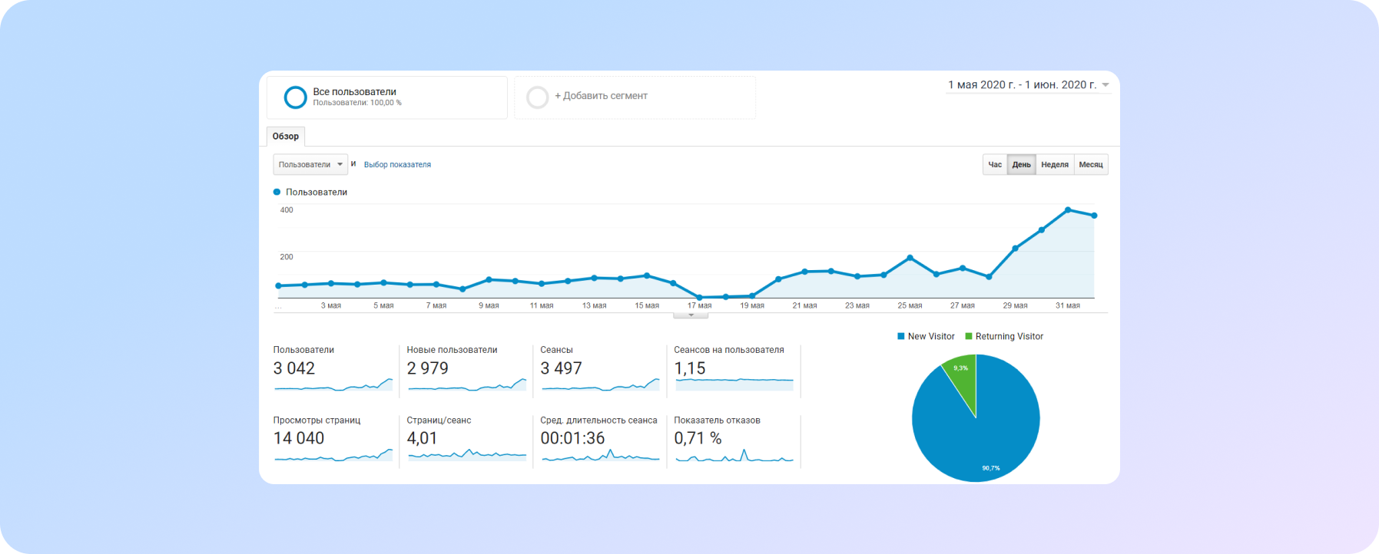Set graph granularity to 'Месяц'
Viewport: 1379px width, 554px height.
(1091, 164)
